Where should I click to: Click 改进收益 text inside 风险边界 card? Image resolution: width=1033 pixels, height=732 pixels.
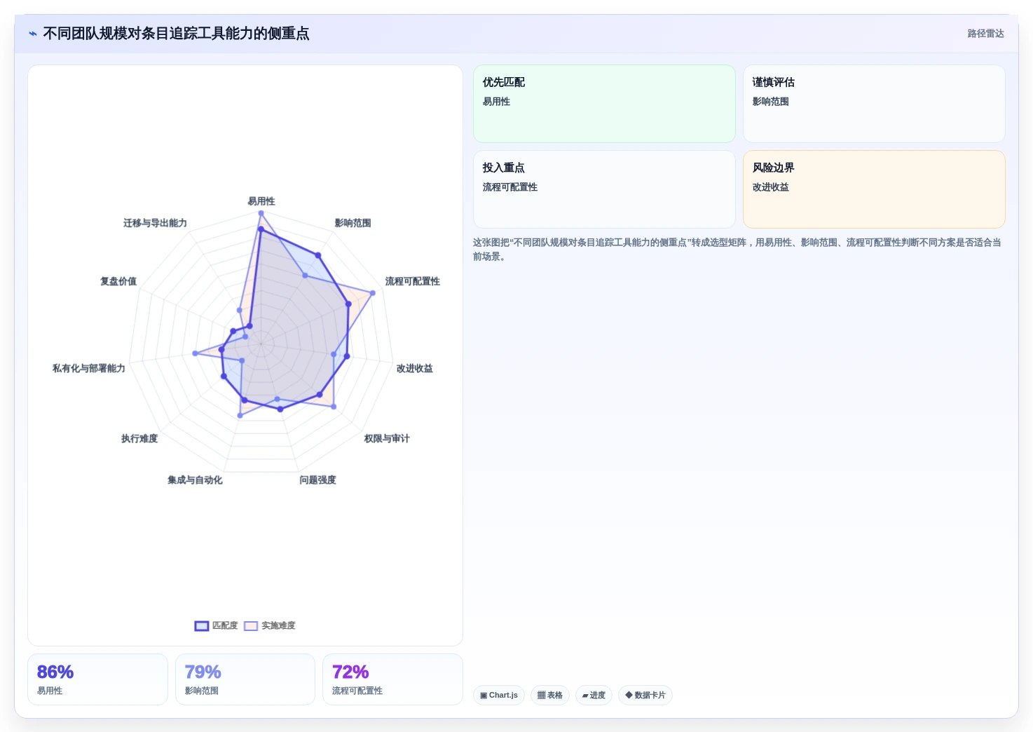[x=771, y=187]
